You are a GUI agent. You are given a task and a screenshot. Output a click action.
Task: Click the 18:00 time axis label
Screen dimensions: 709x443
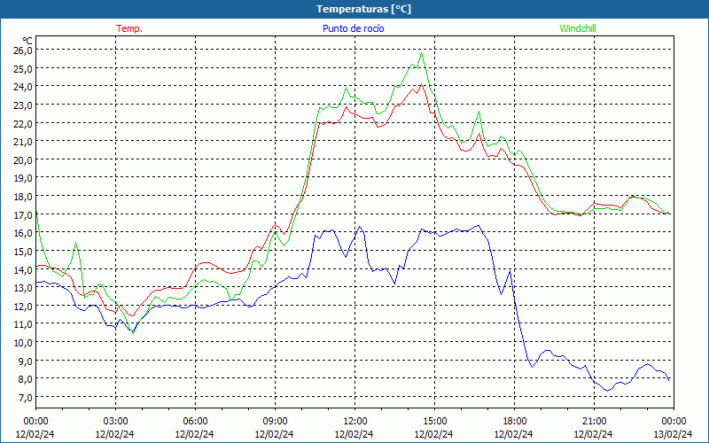click(x=515, y=422)
